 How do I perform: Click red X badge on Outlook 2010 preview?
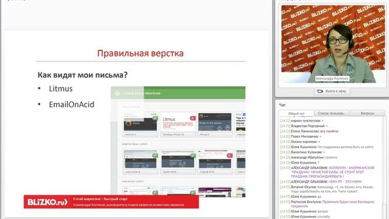(x=230, y=156)
